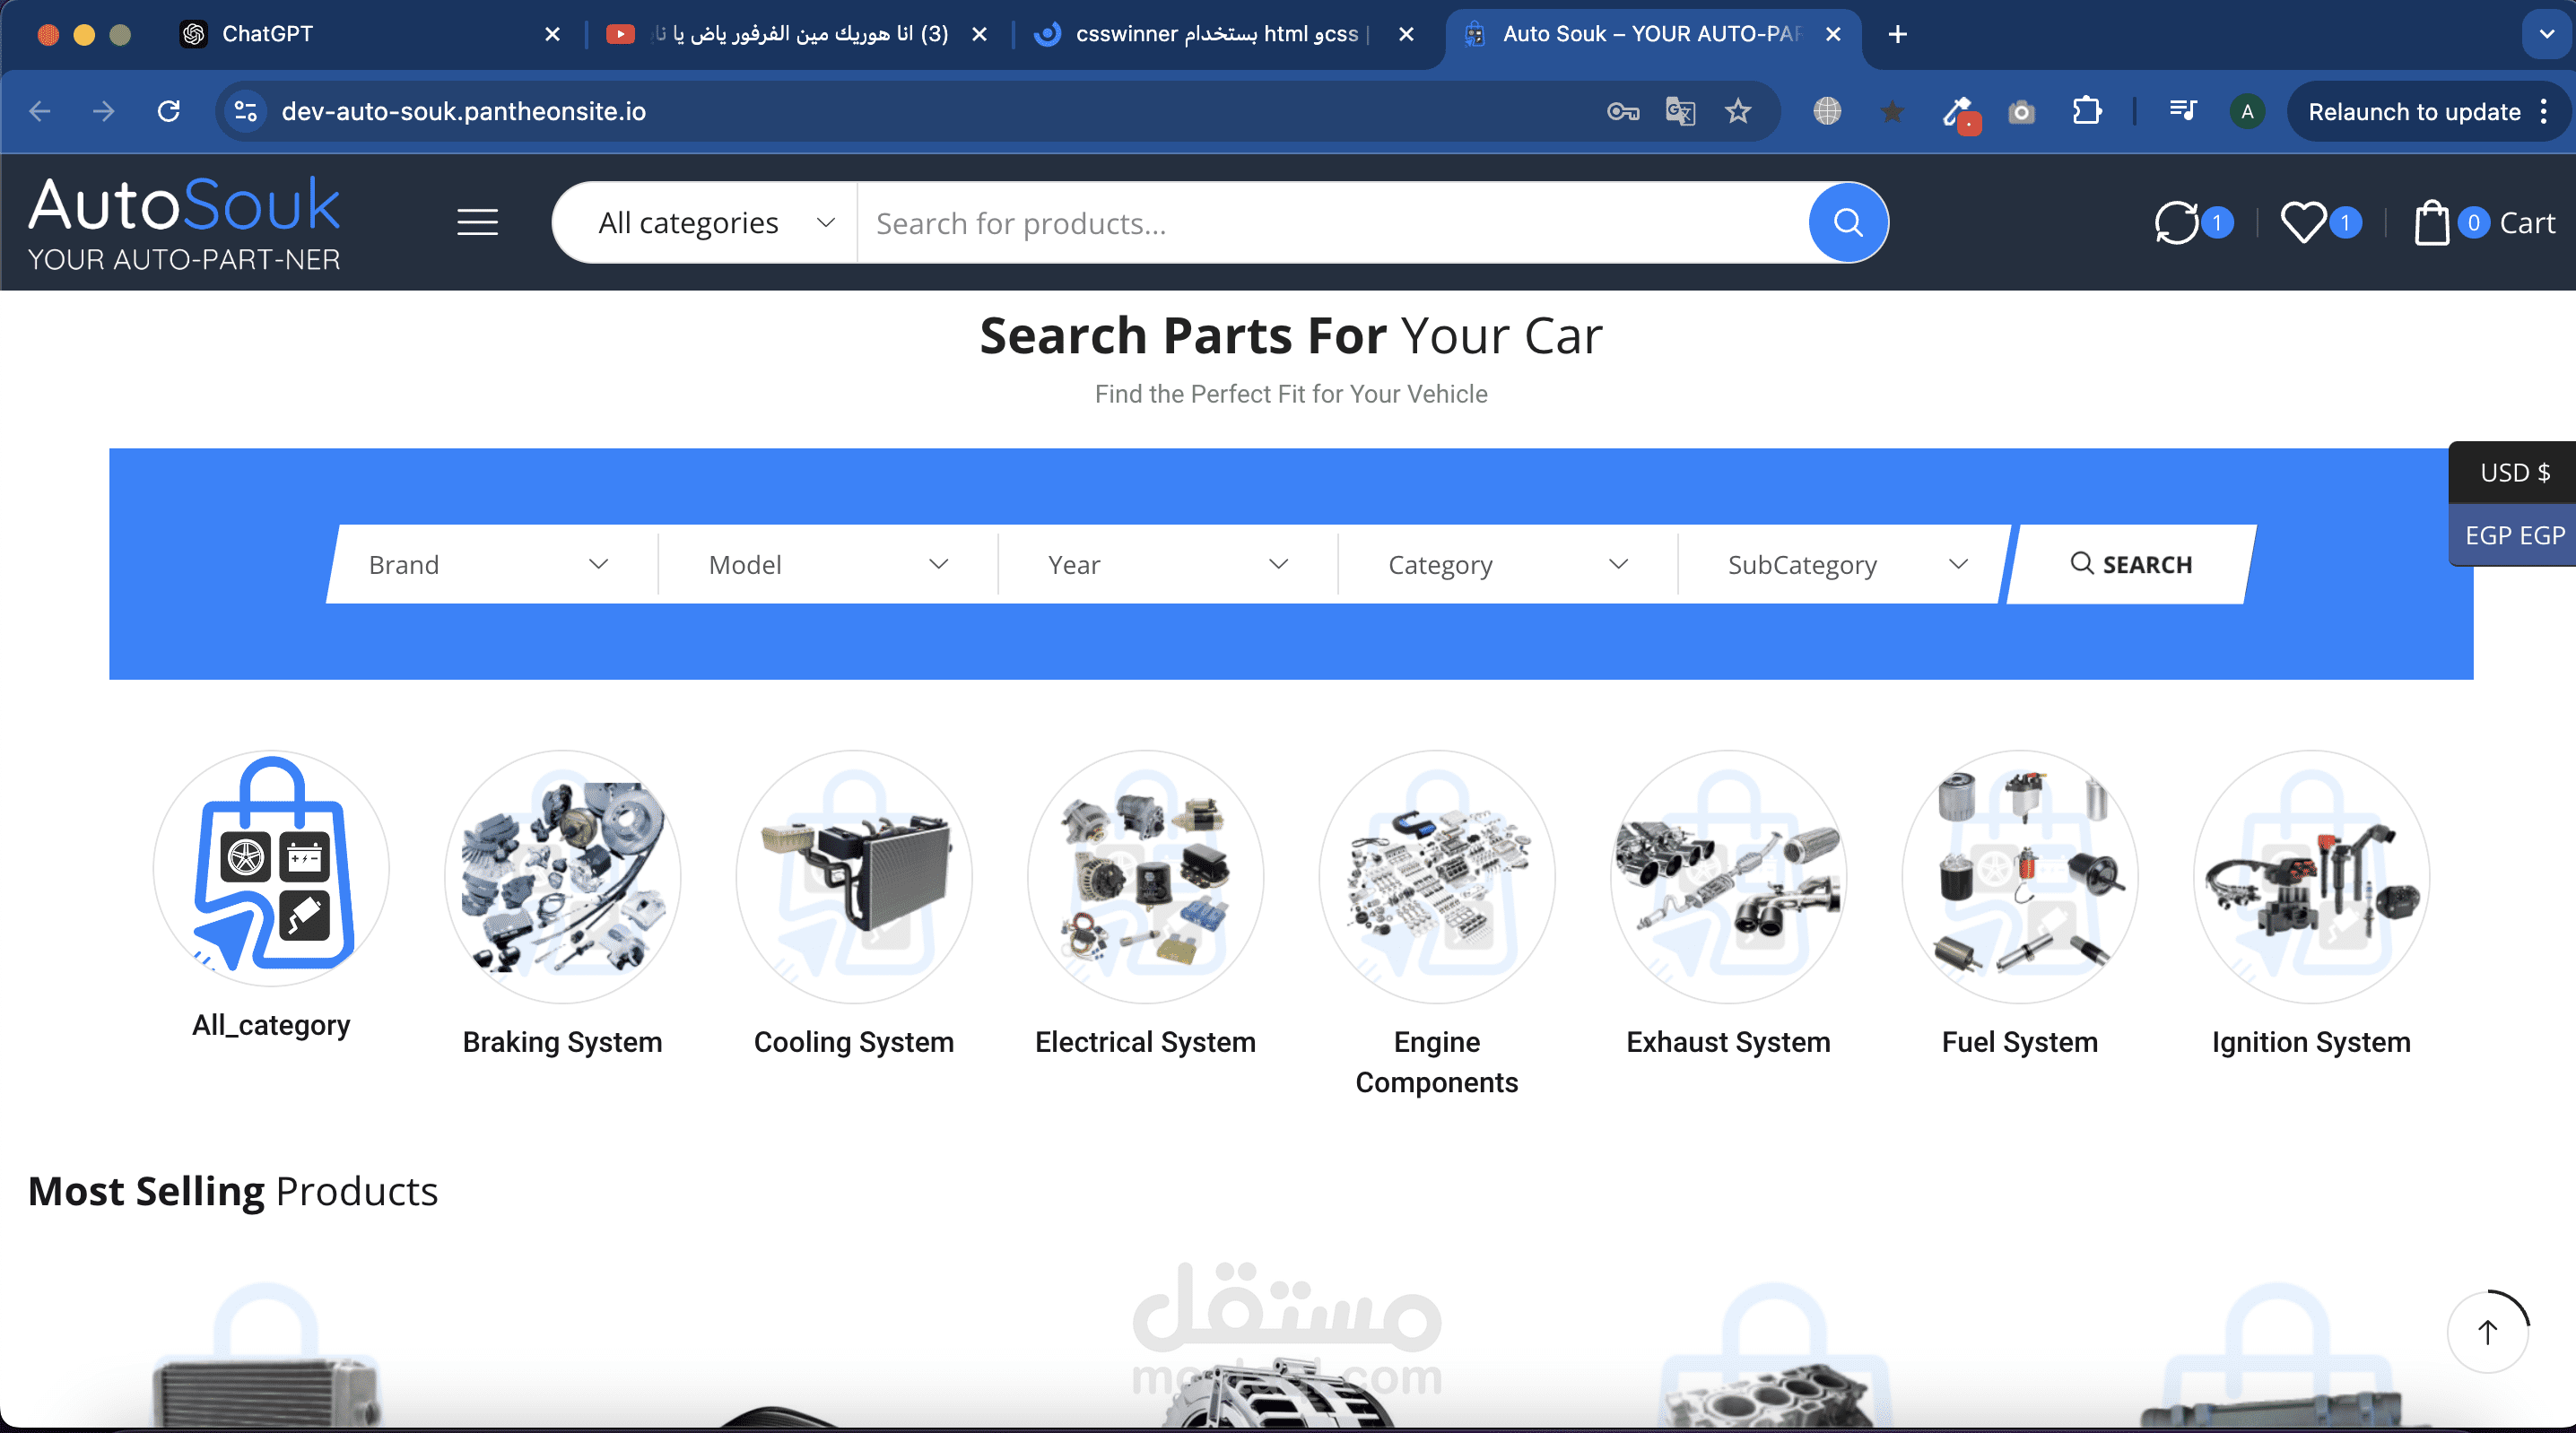The image size is (2576, 1433).
Task: Open the hamburger menu icon
Action: tap(477, 222)
